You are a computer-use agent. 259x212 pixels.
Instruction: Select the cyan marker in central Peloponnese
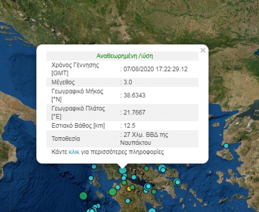(128, 201)
